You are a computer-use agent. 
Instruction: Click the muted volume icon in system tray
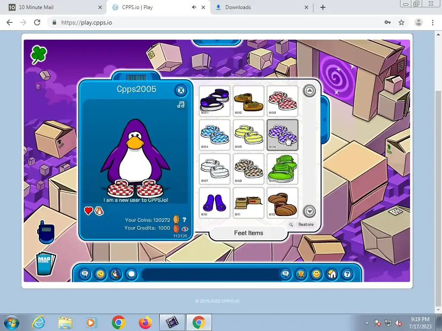tap(398, 323)
